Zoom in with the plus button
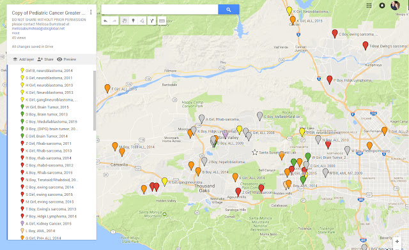This screenshot has height=250, width=409. click(x=397, y=242)
